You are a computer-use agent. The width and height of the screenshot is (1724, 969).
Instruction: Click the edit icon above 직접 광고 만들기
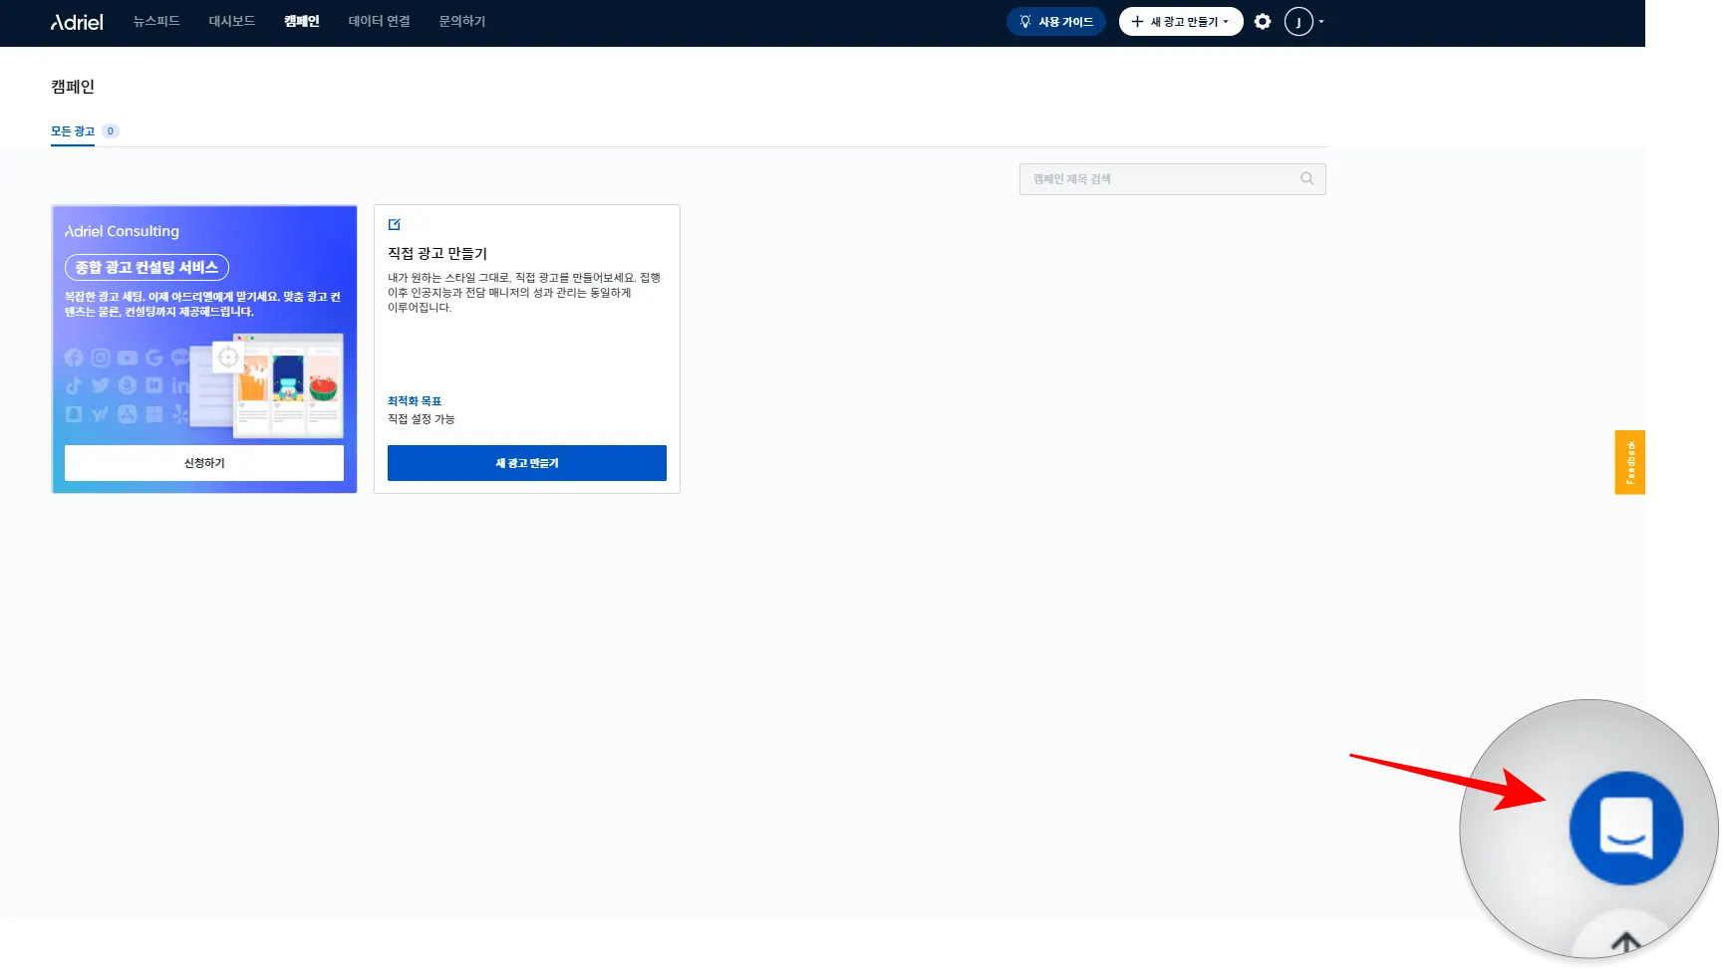(395, 225)
